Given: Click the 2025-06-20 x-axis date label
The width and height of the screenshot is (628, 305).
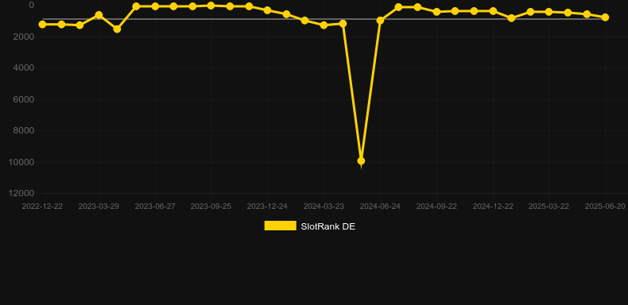Looking at the screenshot, I should click(605, 207).
